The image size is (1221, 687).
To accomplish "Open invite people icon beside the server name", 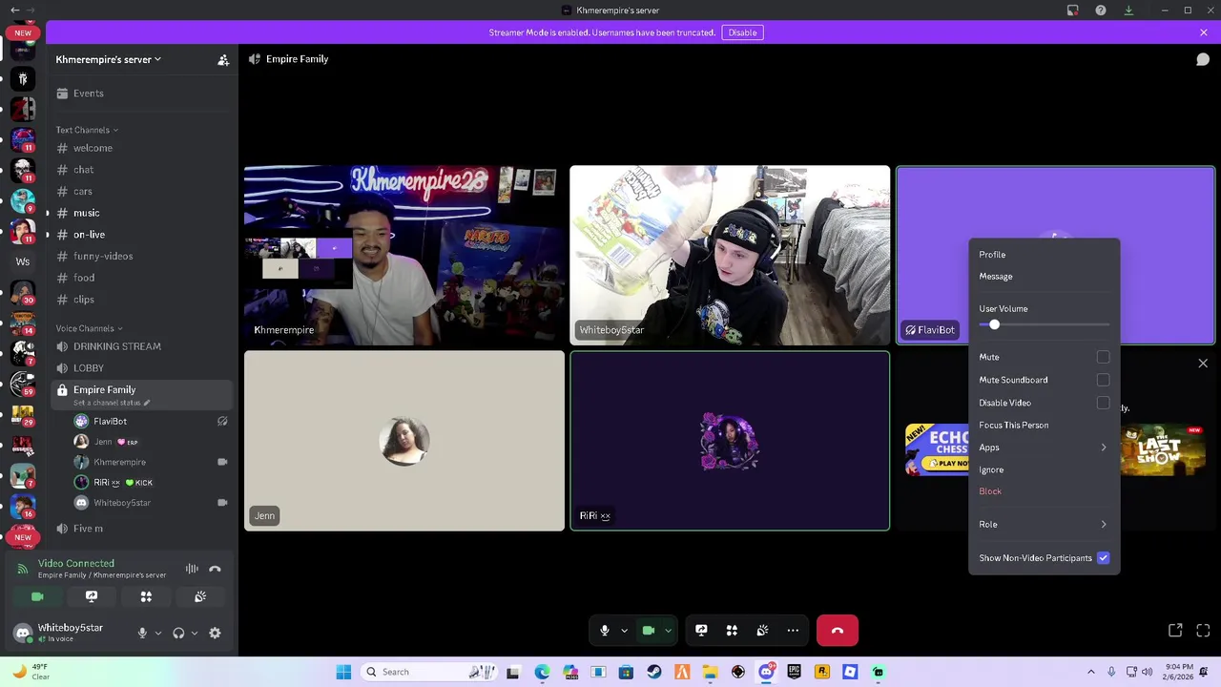I will 223,60.
